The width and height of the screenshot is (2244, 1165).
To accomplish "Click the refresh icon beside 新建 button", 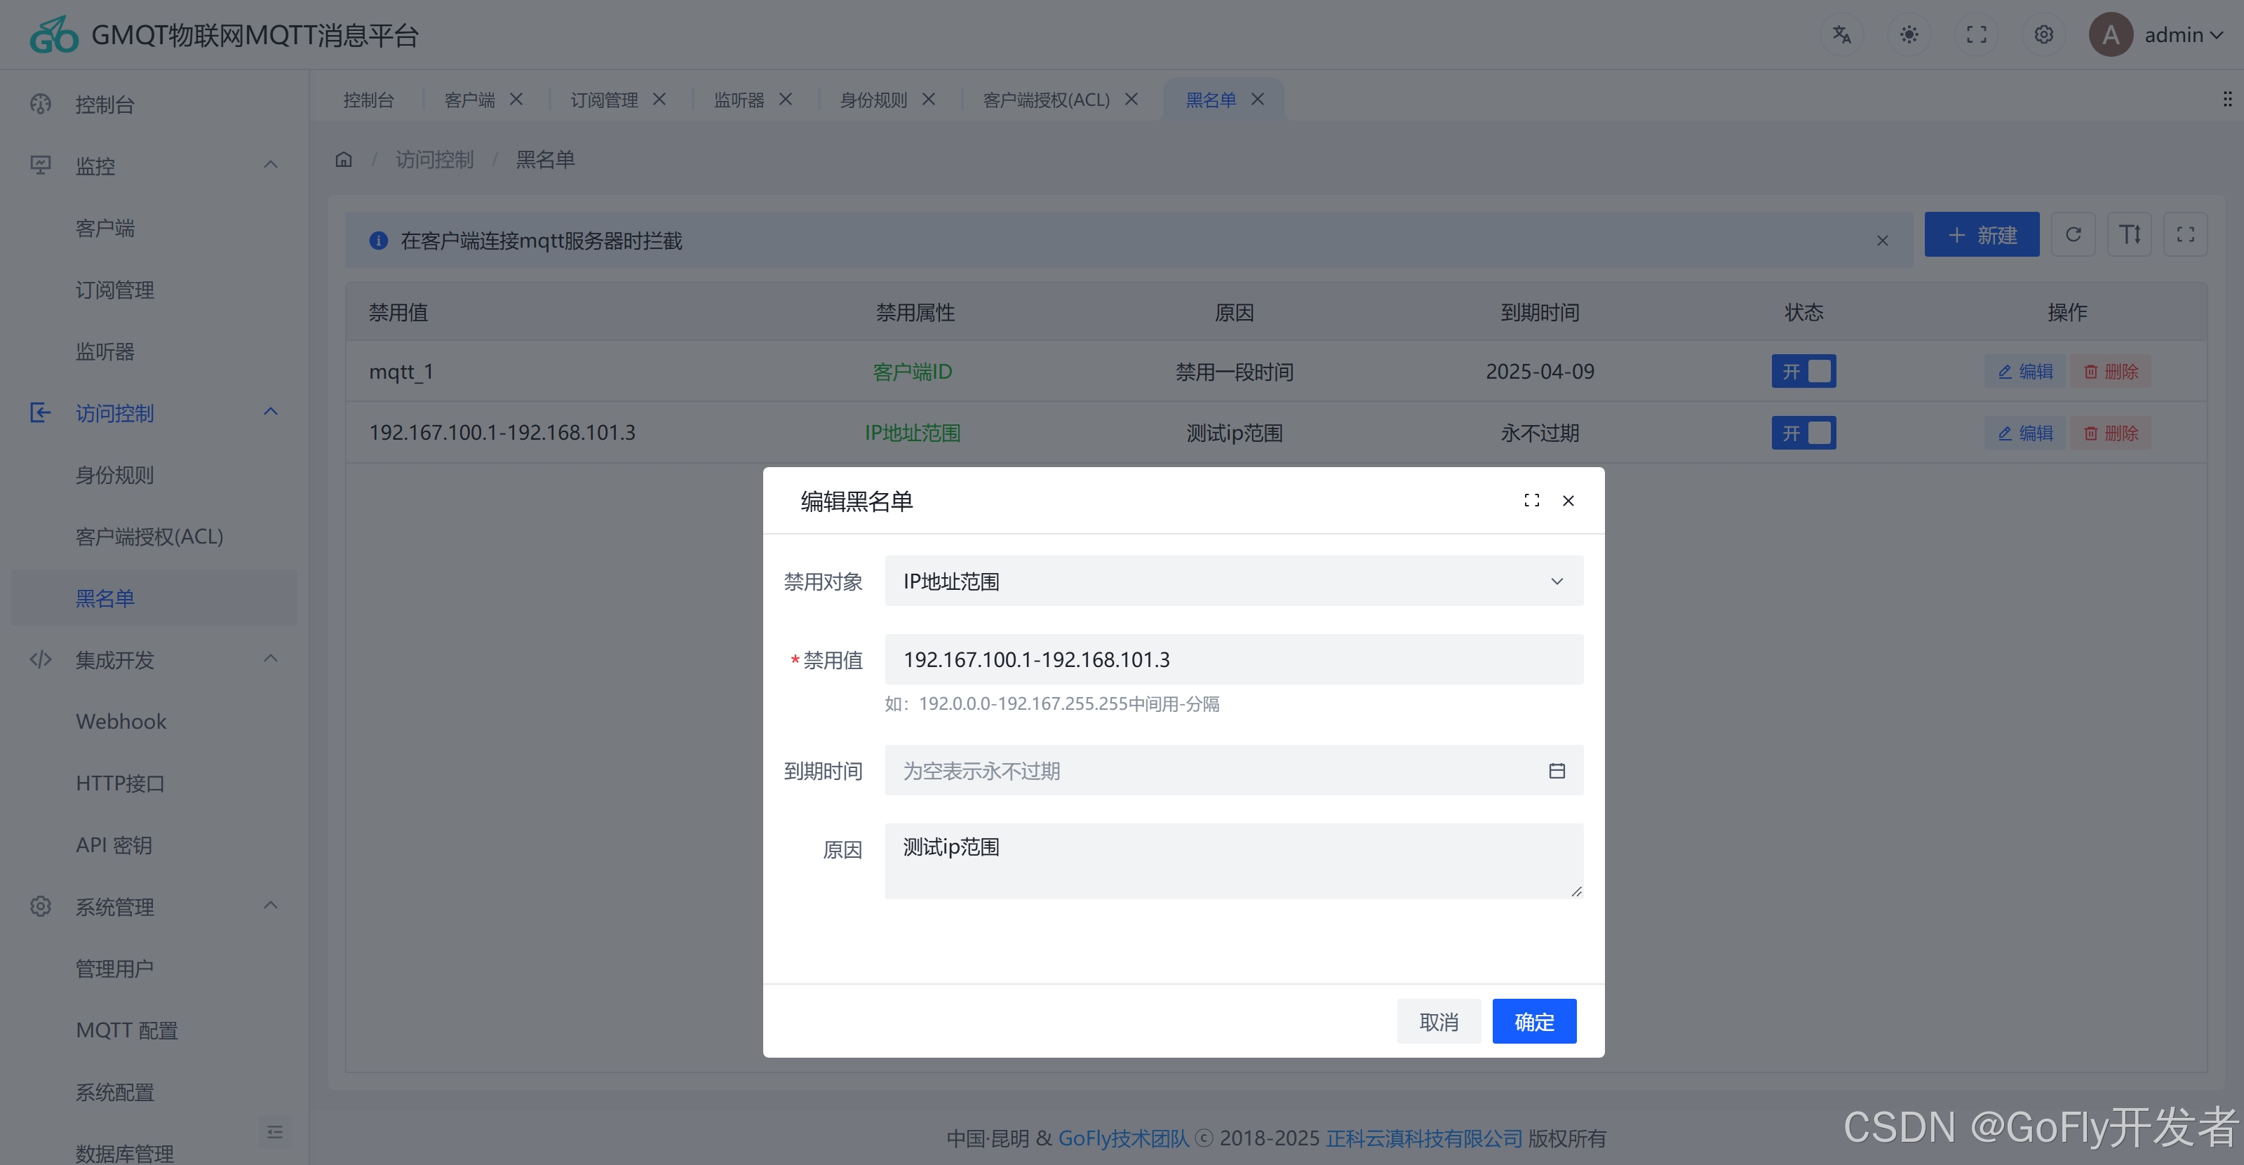I will point(2074,234).
